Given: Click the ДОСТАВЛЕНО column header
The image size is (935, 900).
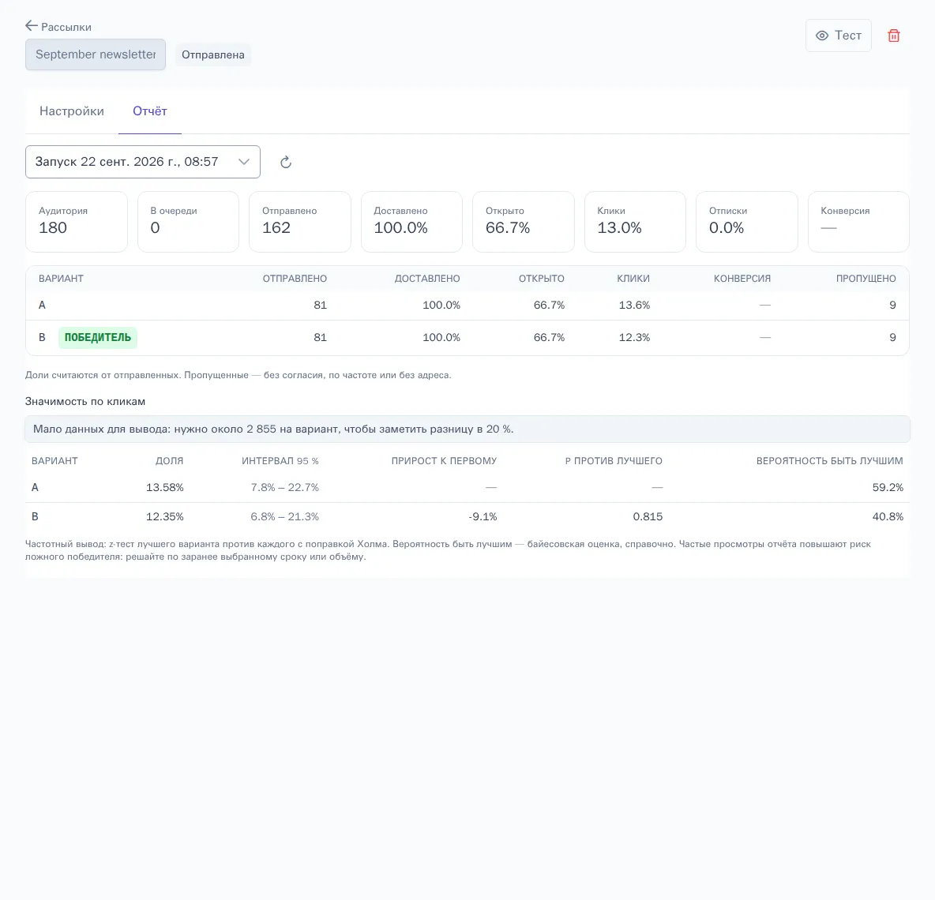Looking at the screenshot, I should coord(427,279).
